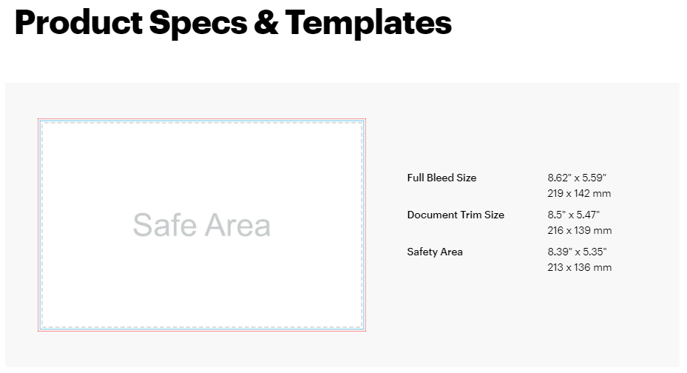
Task: Click the 8.62" x 5.59" bleed dimension
Action: click(x=577, y=178)
